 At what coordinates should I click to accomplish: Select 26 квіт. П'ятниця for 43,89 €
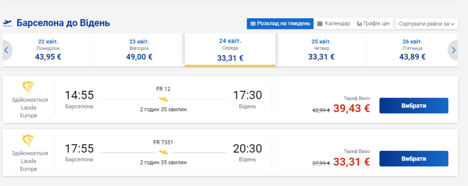(x=412, y=50)
